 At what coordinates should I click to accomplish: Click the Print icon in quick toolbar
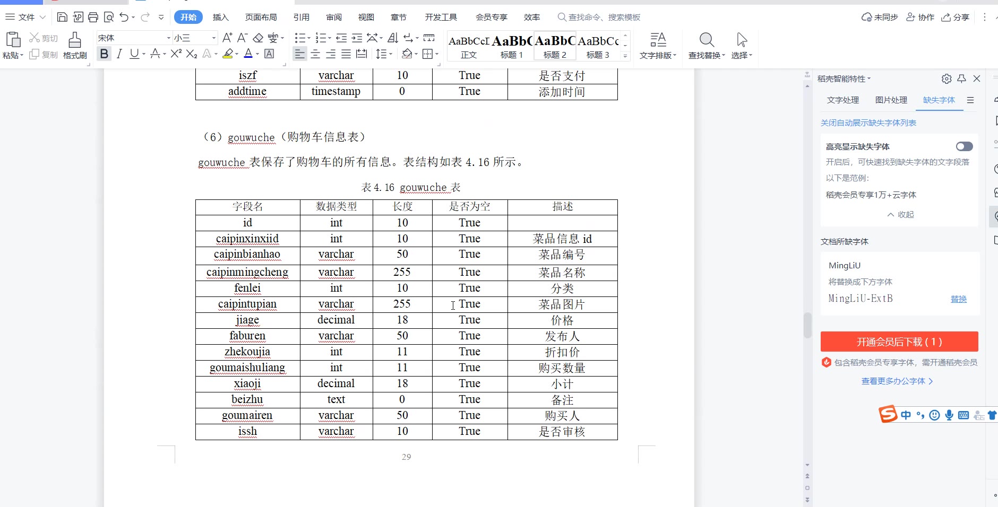[x=93, y=17]
